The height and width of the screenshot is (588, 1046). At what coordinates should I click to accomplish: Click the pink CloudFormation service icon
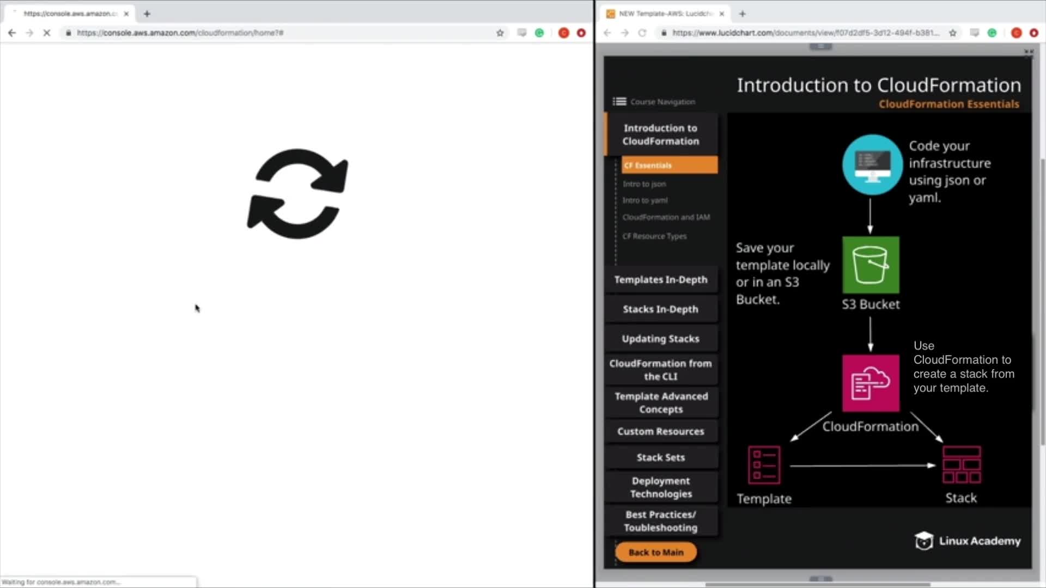click(x=870, y=383)
